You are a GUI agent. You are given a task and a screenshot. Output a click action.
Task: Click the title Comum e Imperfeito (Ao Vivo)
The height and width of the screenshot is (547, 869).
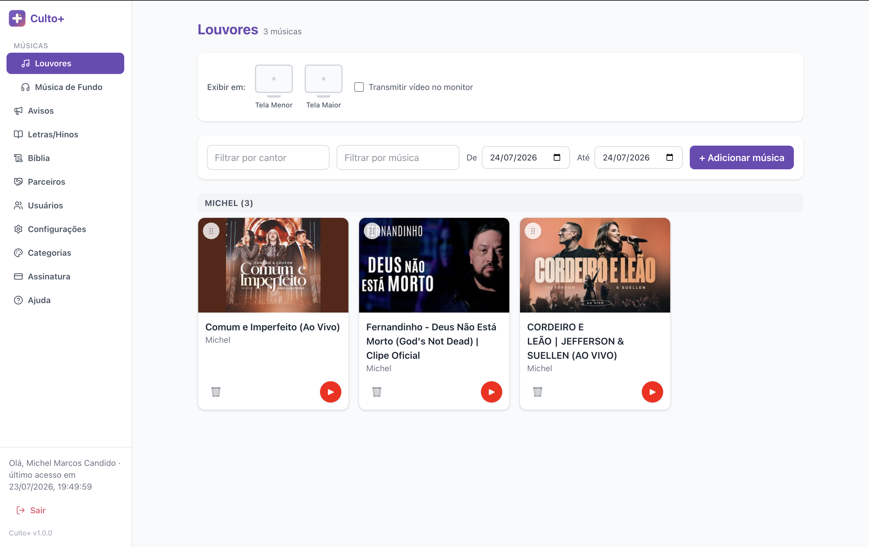tap(272, 327)
